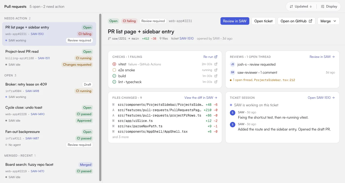Screen dimensions: 345x183
Task: Select Project-level PR read pull request
Action: click(x=49, y=58)
